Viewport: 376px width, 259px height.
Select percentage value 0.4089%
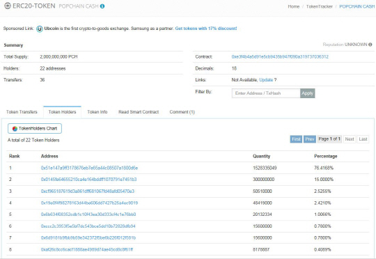322,249
